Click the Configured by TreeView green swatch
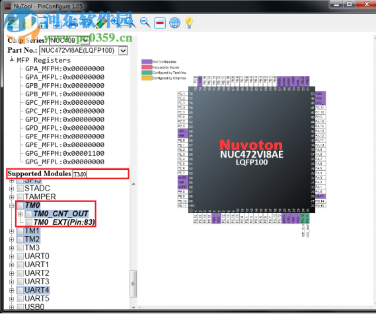This screenshot has height=314, width=376. [x=147, y=73]
